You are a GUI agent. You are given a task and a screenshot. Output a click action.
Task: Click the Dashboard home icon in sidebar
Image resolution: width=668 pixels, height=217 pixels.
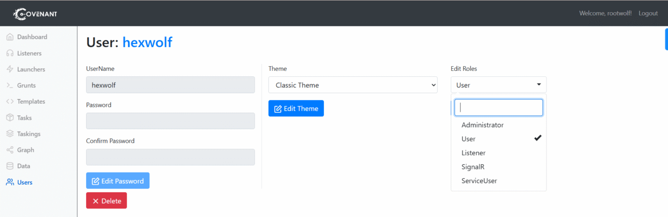(10, 37)
